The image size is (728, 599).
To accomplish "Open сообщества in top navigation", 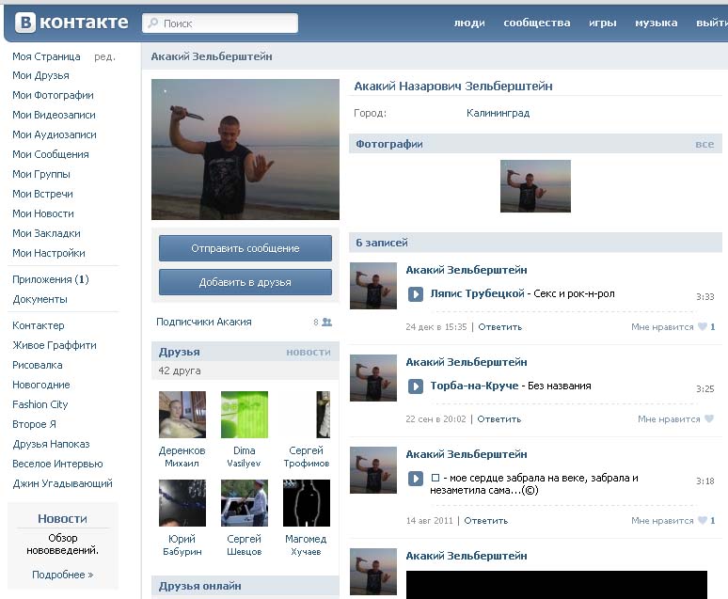I will 537,23.
